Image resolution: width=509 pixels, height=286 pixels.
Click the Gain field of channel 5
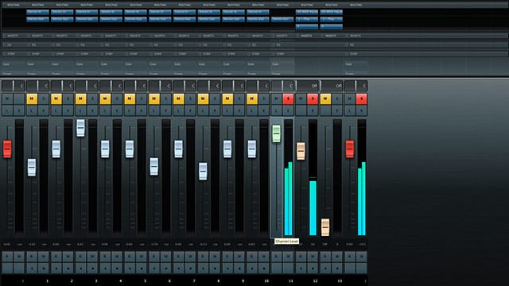point(136,64)
